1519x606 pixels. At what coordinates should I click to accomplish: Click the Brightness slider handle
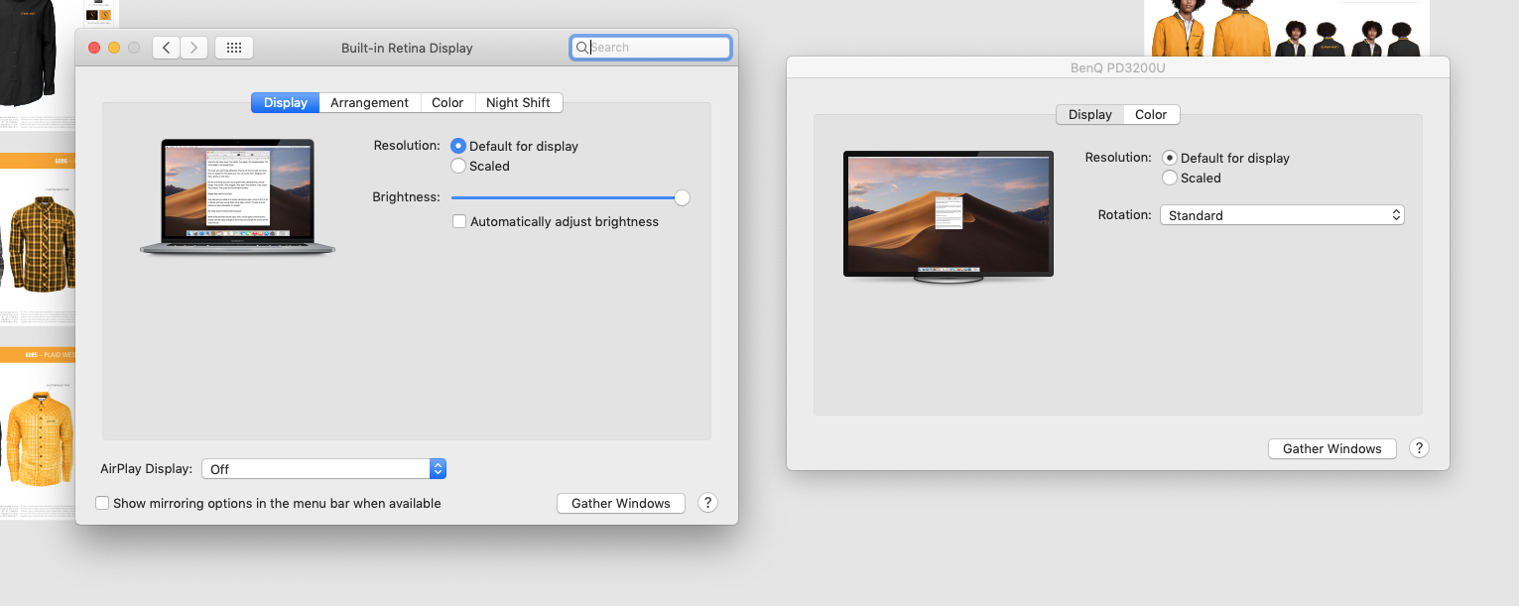click(x=682, y=197)
